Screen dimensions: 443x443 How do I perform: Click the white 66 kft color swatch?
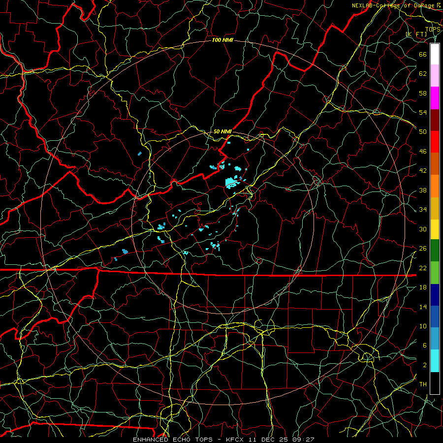[435, 54]
